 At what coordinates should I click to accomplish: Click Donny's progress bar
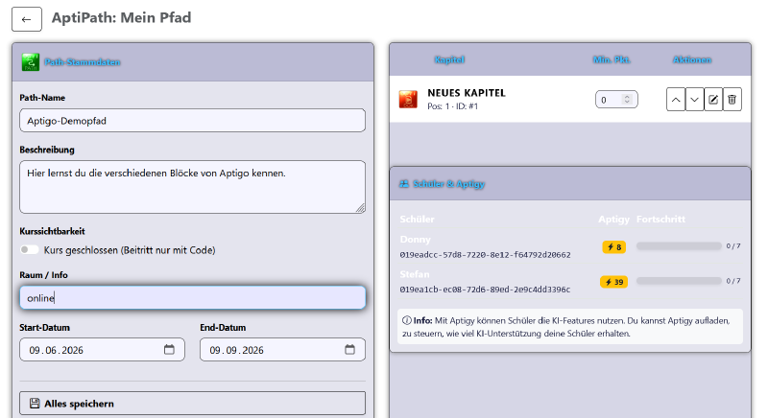[679, 246]
